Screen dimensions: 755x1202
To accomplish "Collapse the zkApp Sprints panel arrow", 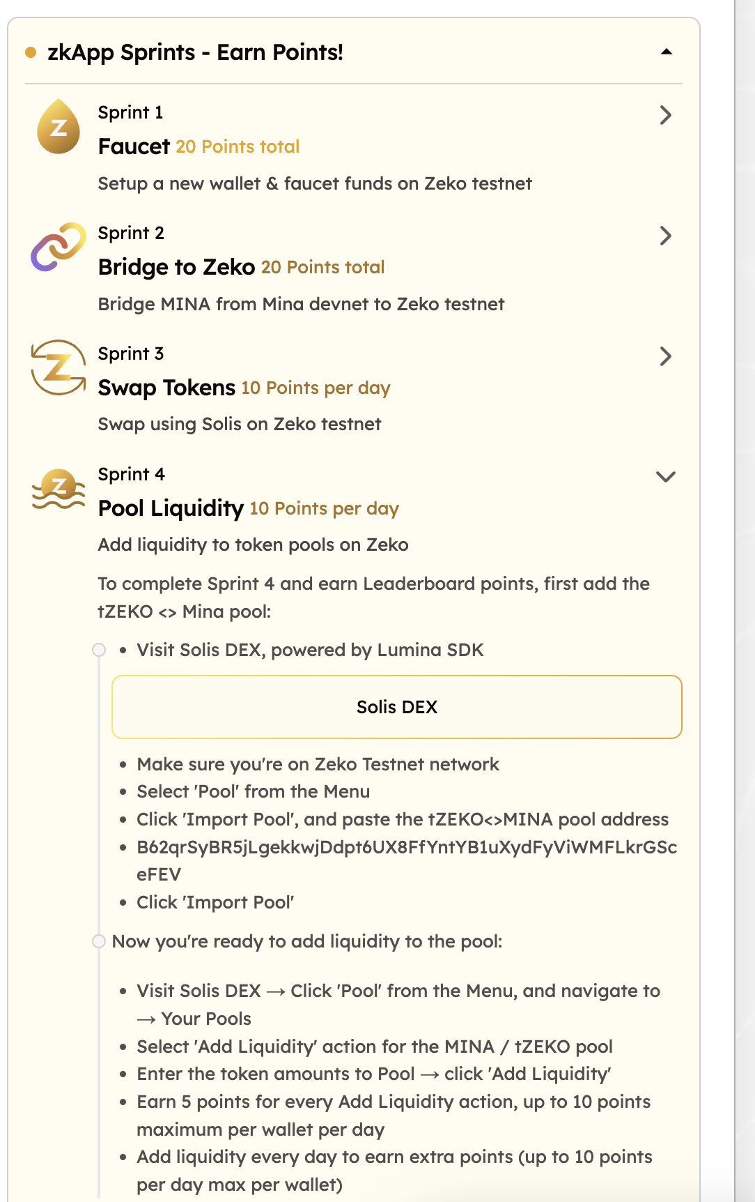I will click(667, 52).
